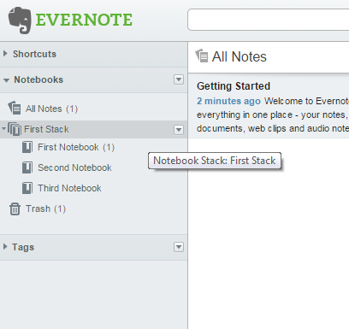Click the First Notebook book icon

point(27,147)
